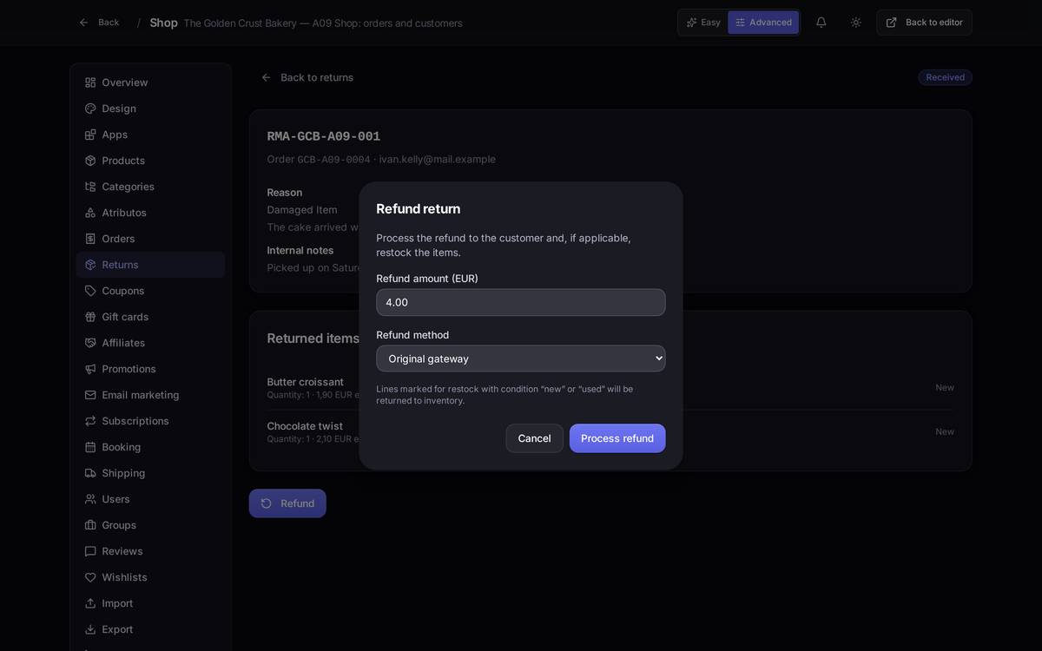
Task: Click the Booking calendar icon
Action: [90, 447]
